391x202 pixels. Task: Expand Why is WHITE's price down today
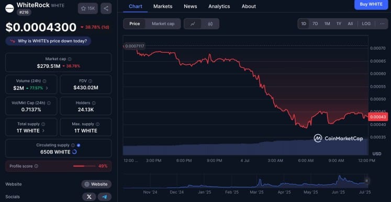click(48, 41)
